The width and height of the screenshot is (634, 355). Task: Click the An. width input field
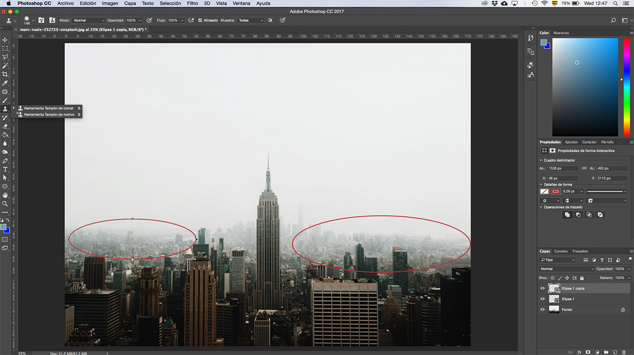pos(562,168)
